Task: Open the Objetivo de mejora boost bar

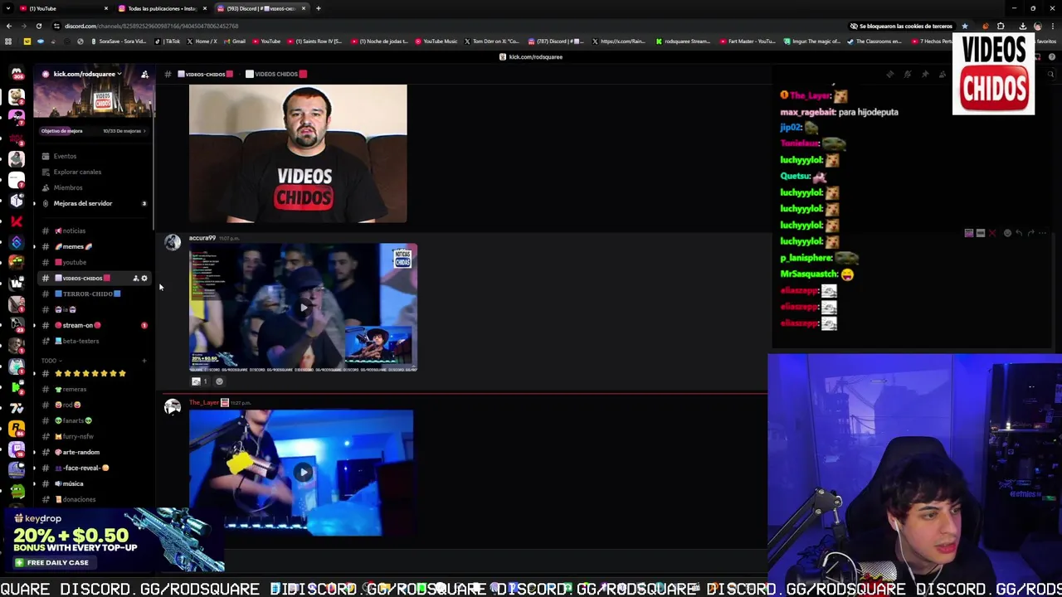Action: pos(94,131)
